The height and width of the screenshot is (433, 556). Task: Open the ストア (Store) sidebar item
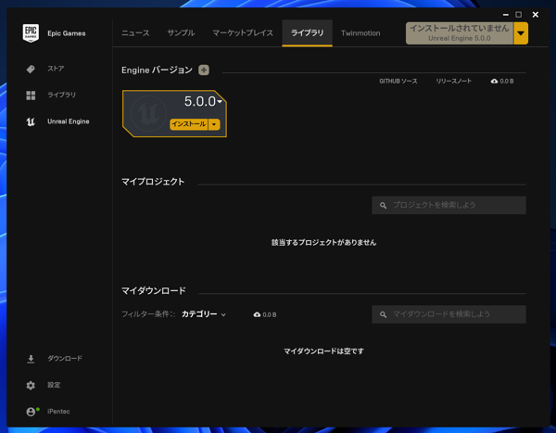point(56,69)
